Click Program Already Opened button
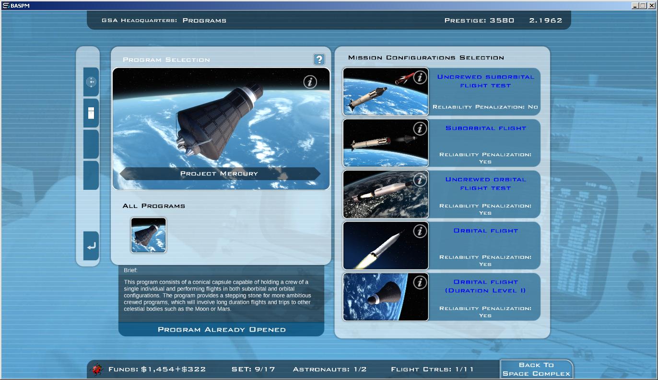This screenshot has width=658, height=380. click(x=221, y=330)
